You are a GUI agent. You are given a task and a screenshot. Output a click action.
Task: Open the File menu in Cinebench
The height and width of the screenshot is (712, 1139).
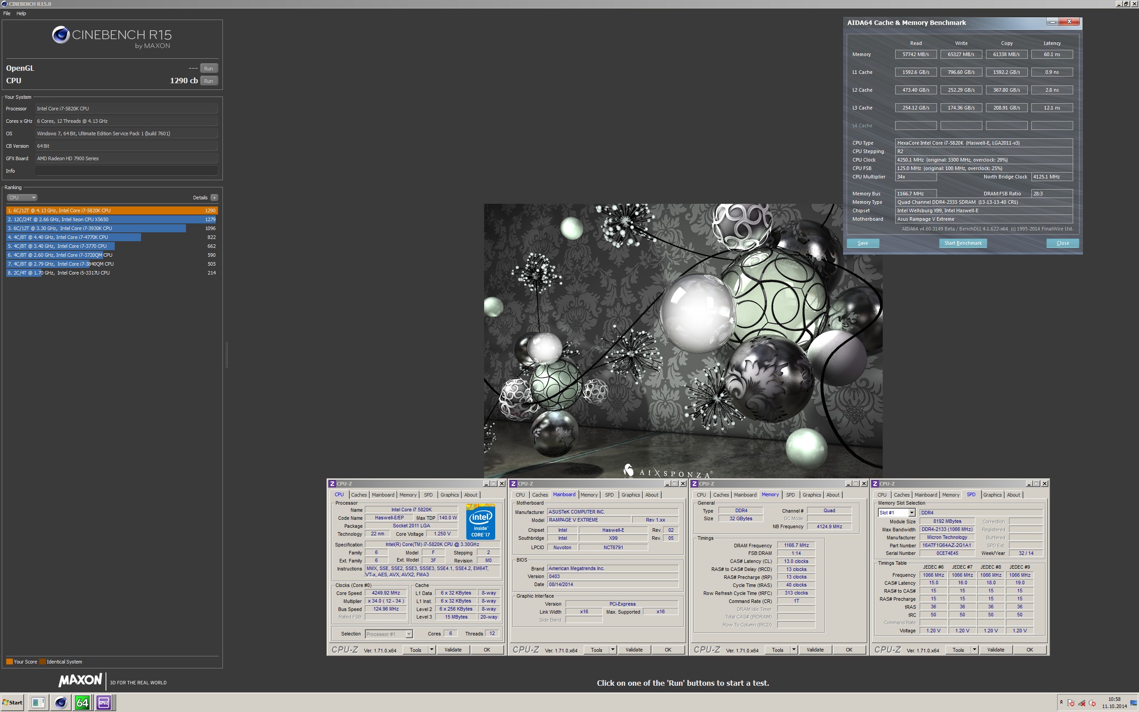[x=7, y=13]
